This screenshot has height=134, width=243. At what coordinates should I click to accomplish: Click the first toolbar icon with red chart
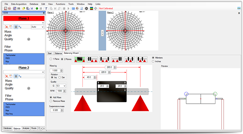(x=6, y=8)
